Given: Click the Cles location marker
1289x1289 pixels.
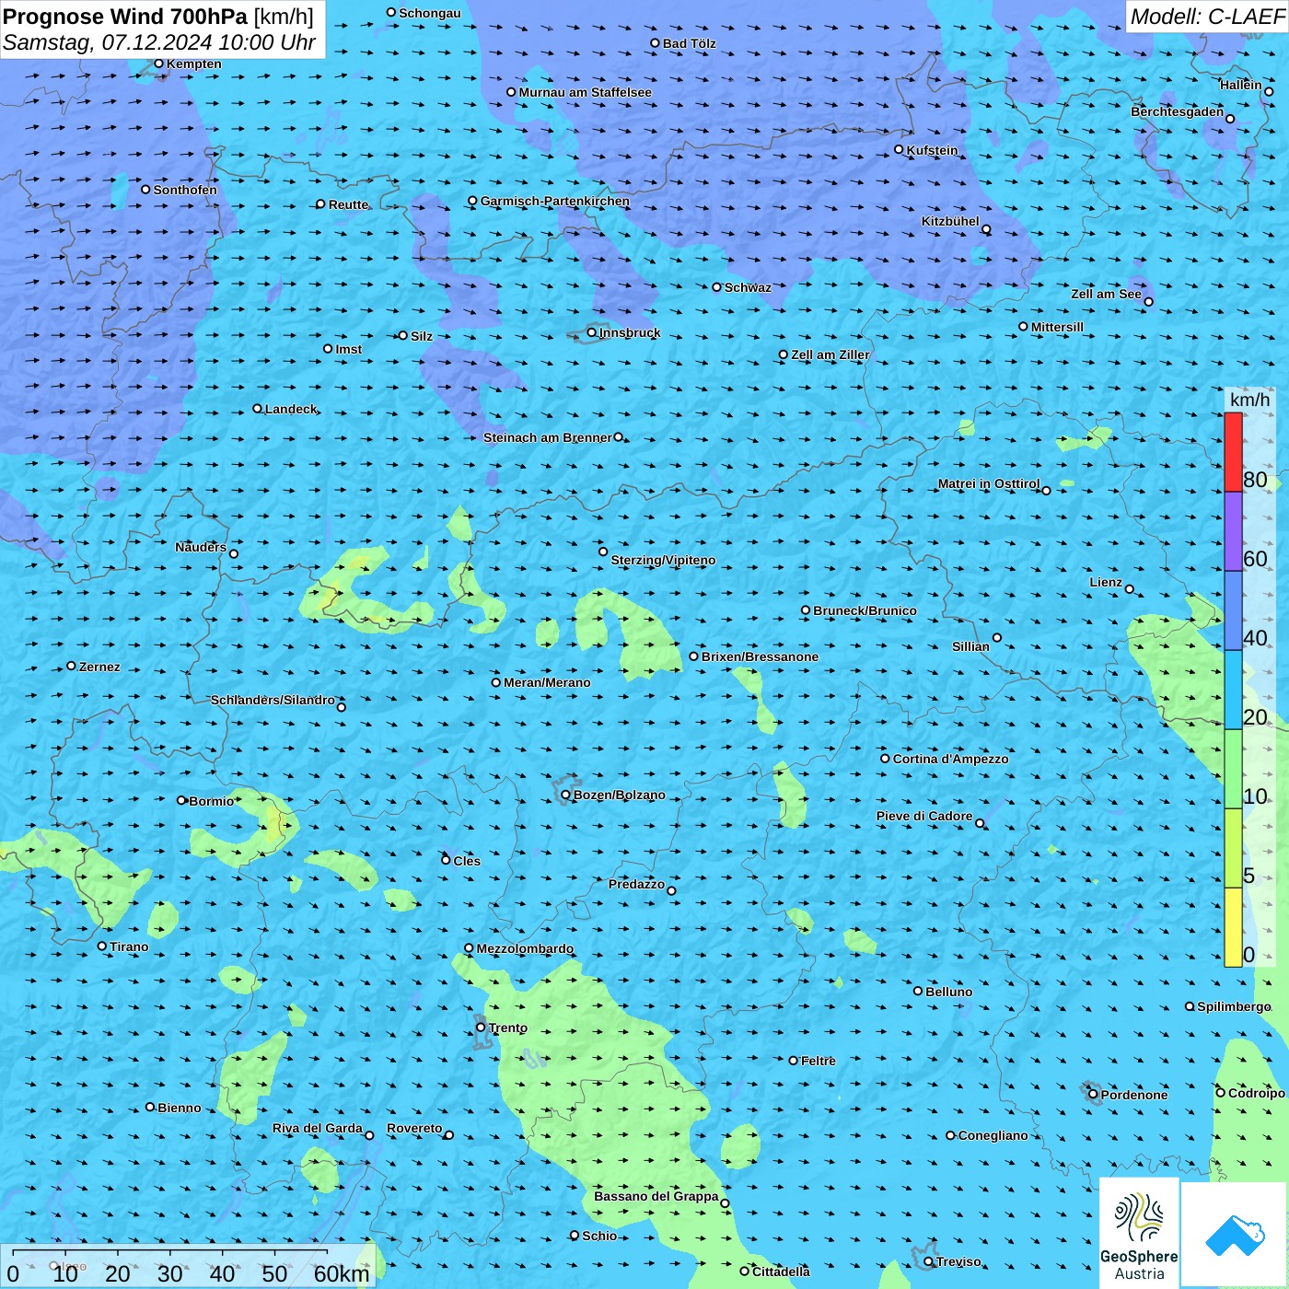Looking at the screenshot, I should (x=446, y=860).
